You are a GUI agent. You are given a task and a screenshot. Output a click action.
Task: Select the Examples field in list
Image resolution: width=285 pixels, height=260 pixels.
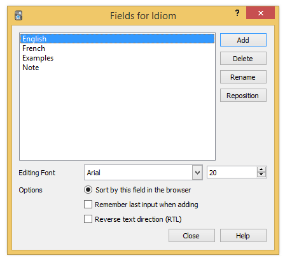pyautogui.click(x=117, y=58)
